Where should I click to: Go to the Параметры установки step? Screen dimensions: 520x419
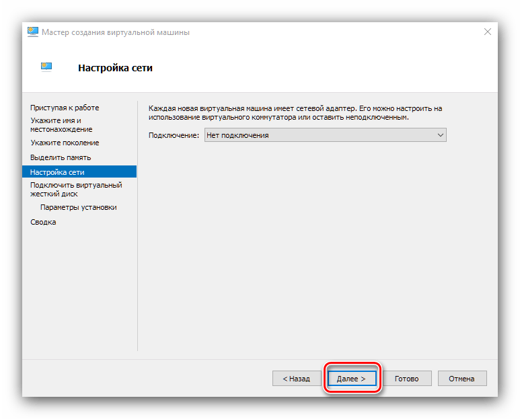[x=78, y=207]
